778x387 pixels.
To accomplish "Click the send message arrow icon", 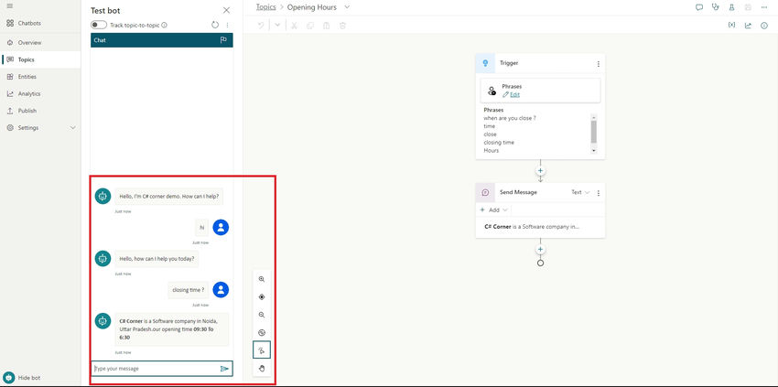I will coord(224,369).
